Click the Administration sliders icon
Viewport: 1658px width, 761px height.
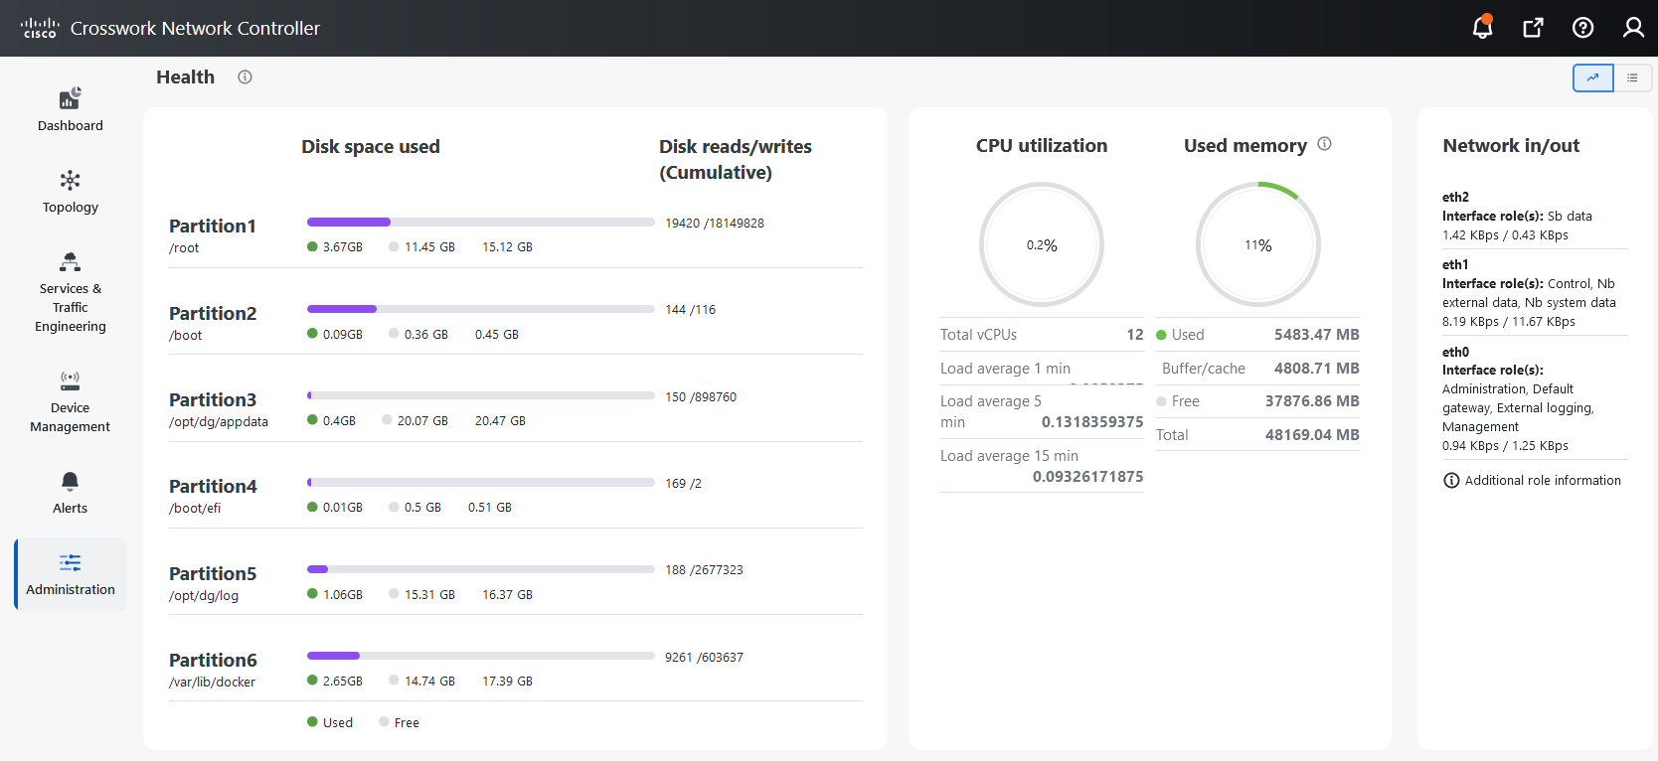(x=70, y=562)
